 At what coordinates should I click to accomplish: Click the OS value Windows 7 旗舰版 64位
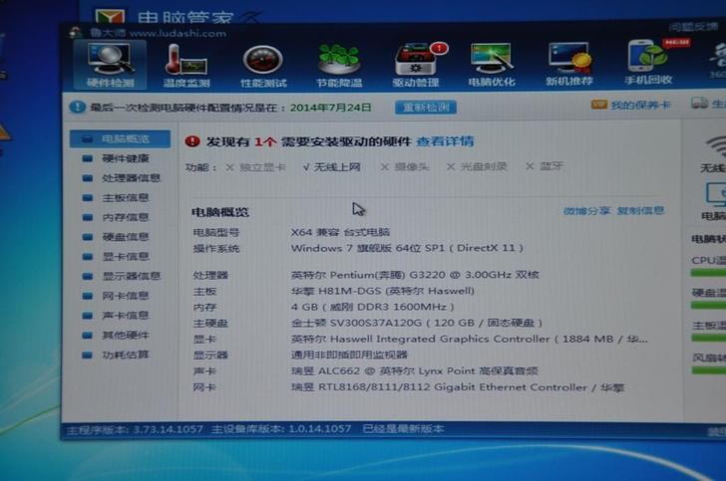[407, 248]
